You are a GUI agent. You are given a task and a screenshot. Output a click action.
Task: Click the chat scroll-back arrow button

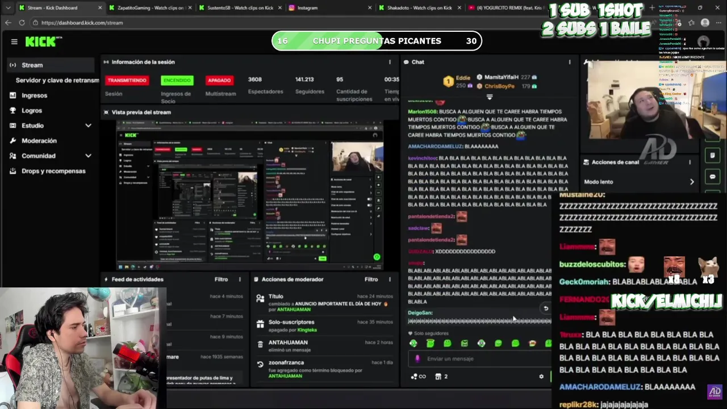[546, 308]
